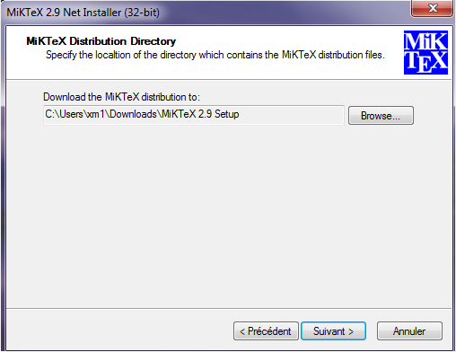The height and width of the screenshot is (352, 456).
Task: Click the 'MiK' letters in the logo
Action: (425, 41)
